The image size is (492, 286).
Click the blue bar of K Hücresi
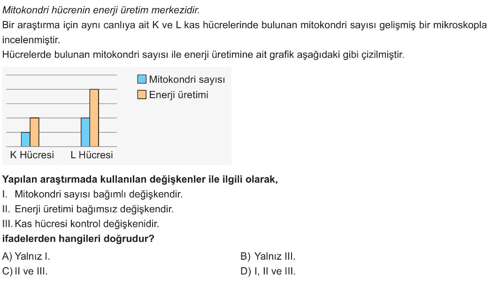pyautogui.click(x=26, y=139)
